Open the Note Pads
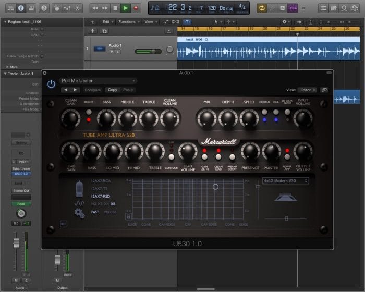This screenshot has height=292, width=365. (334, 8)
